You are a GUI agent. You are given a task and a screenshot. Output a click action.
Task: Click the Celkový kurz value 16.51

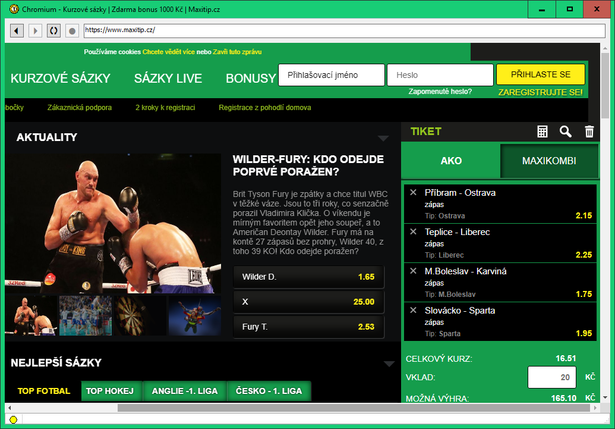coord(566,358)
